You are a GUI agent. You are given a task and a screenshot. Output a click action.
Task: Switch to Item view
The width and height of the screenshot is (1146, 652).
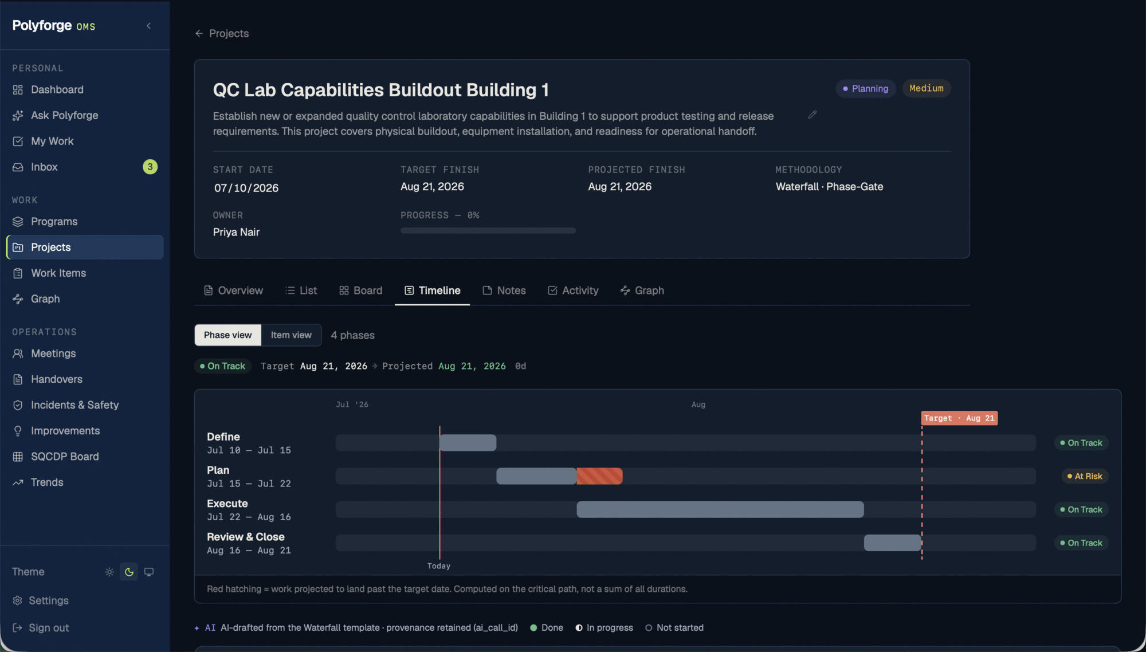(291, 335)
